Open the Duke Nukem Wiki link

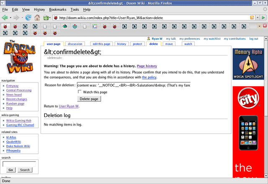point(18,146)
